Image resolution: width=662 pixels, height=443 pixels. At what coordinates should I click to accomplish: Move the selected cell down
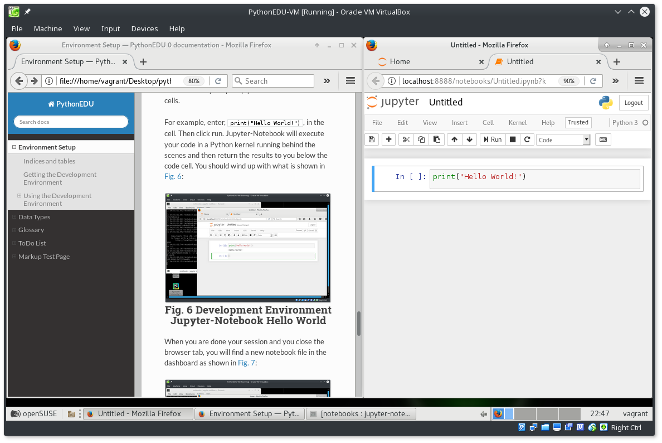470,139
